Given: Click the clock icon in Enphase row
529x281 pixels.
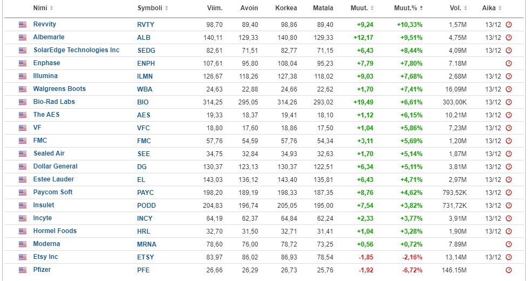Looking at the screenshot, I should coord(508,64).
